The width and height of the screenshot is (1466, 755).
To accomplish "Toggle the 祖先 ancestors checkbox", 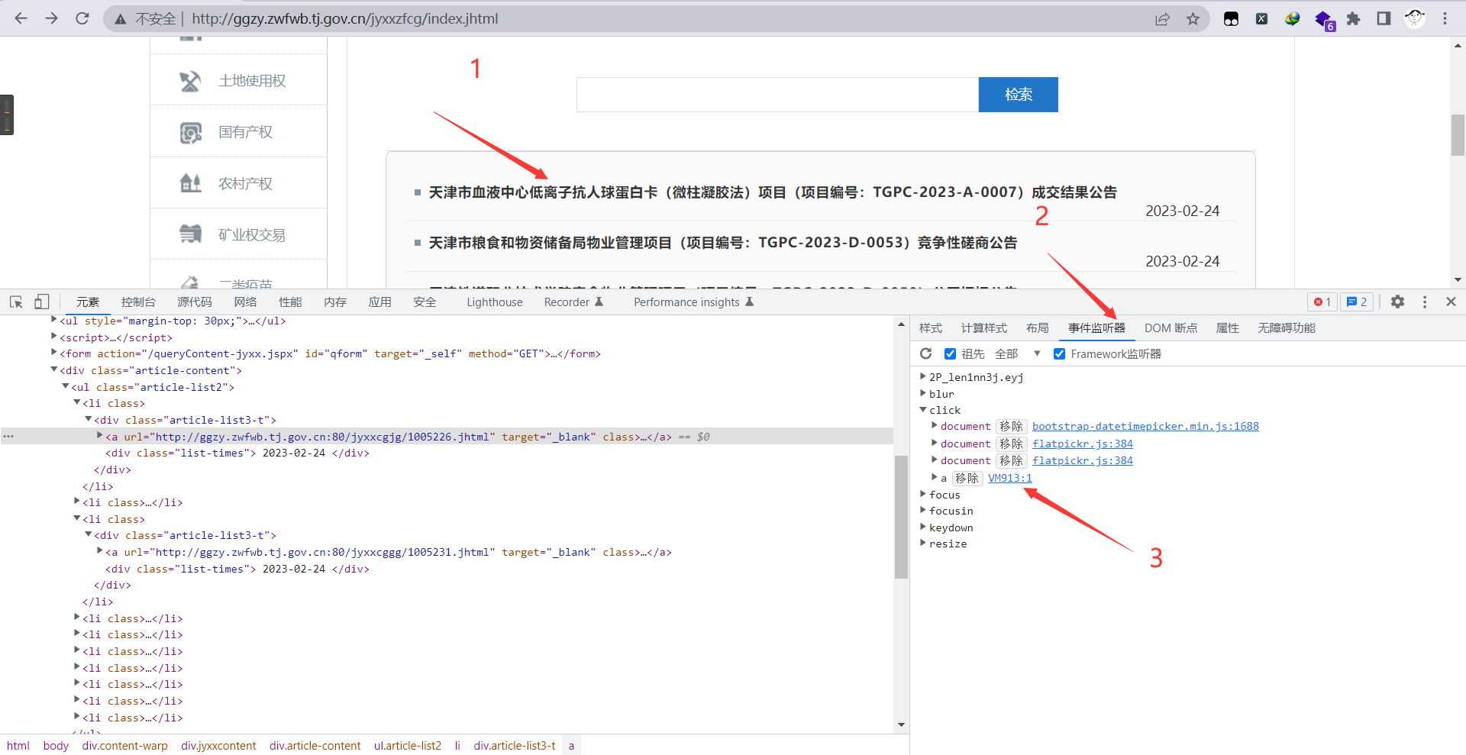I will (x=950, y=353).
